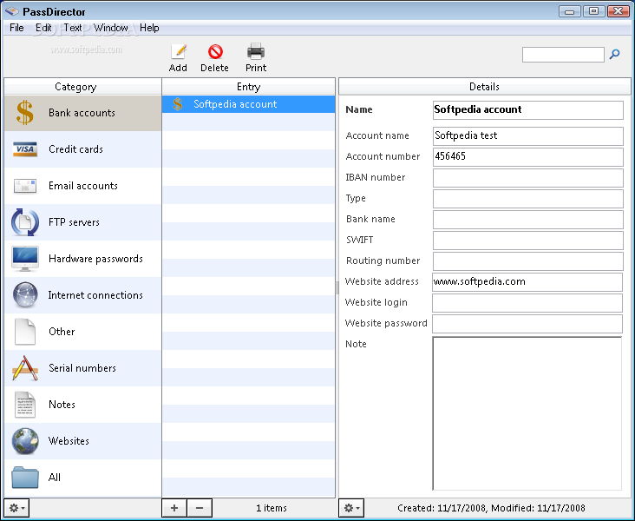Viewport: 635px width, 521px height.
Task: Click the plus button to add entry
Action: pos(174,508)
